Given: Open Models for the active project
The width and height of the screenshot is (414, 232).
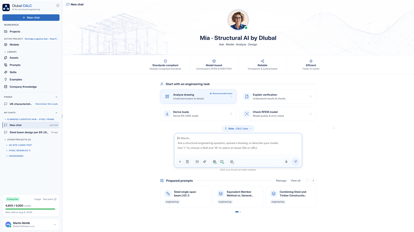Looking at the screenshot, I should [x=31, y=45].
